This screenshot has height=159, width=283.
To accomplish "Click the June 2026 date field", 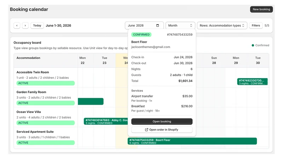I will (x=144, y=25).
